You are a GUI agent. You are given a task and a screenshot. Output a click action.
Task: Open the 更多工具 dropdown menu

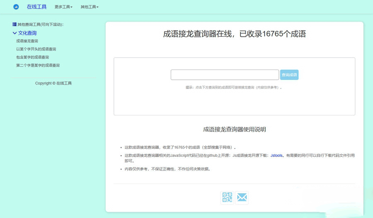[63, 7]
